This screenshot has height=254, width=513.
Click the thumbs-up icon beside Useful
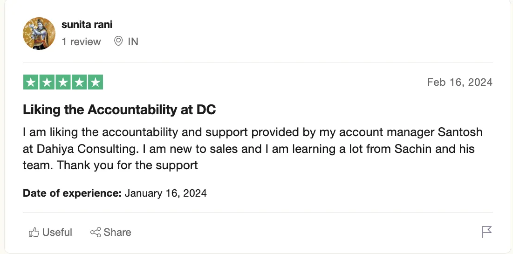coord(34,232)
